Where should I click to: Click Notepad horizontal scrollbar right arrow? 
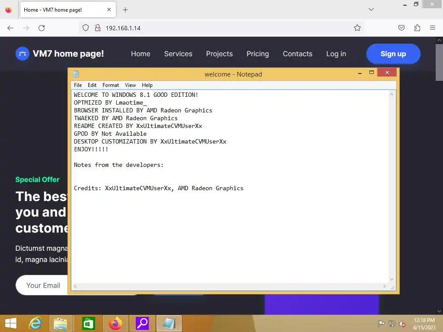(x=385, y=286)
